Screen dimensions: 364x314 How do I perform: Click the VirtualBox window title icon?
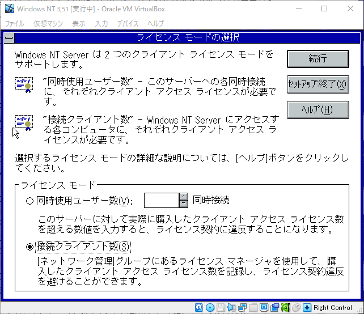pos(10,9)
